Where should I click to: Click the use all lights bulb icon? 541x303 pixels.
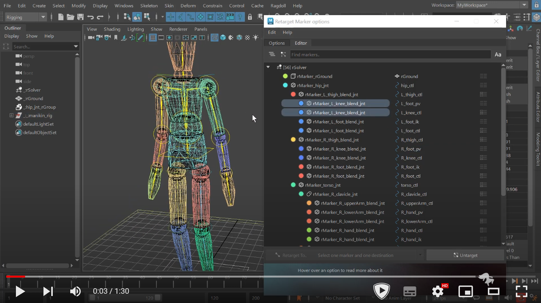pyautogui.click(x=256, y=38)
